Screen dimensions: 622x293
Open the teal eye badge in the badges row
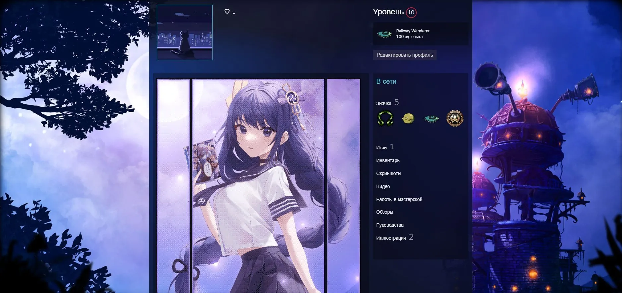pos(431,118)
